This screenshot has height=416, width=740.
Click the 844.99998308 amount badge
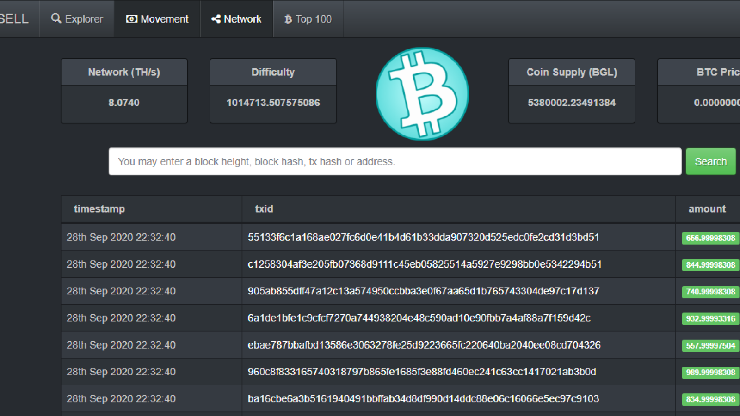(710, 265)
